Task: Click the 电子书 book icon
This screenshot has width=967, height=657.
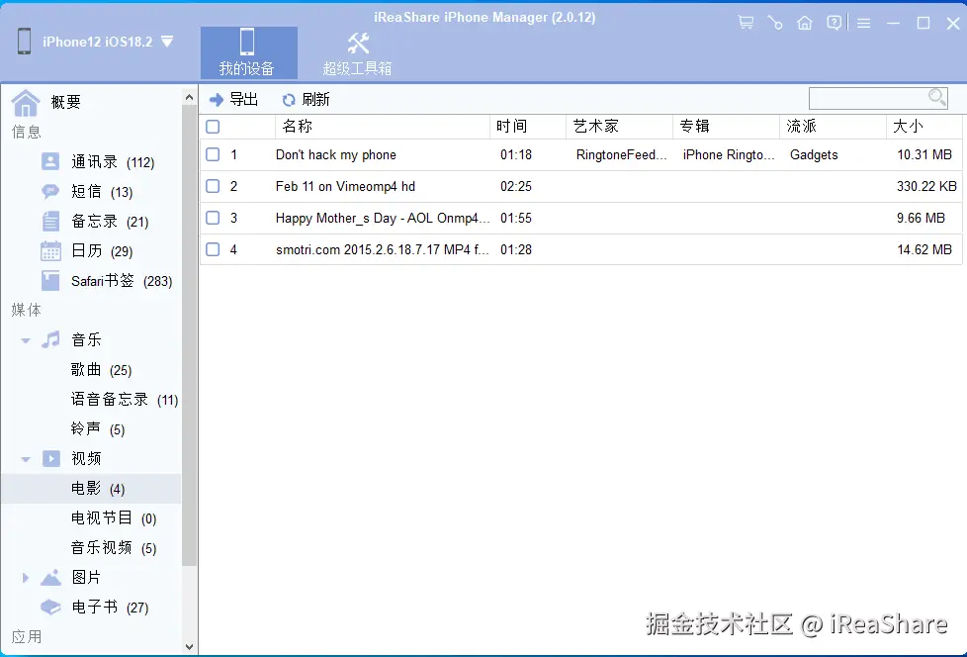Action: pyautogui.click(x=50, y=607)
